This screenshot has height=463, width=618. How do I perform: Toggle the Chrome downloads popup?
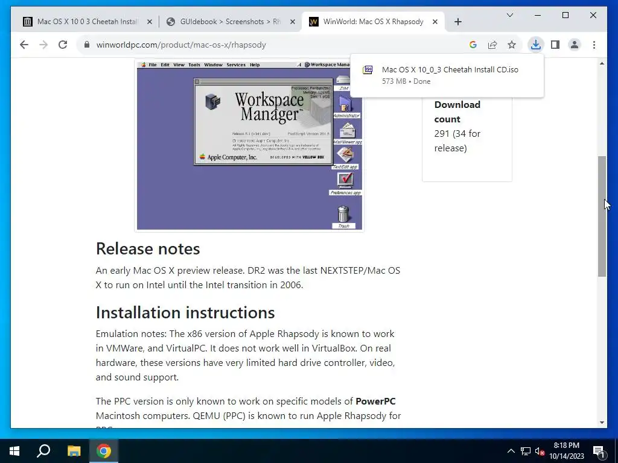536,45
